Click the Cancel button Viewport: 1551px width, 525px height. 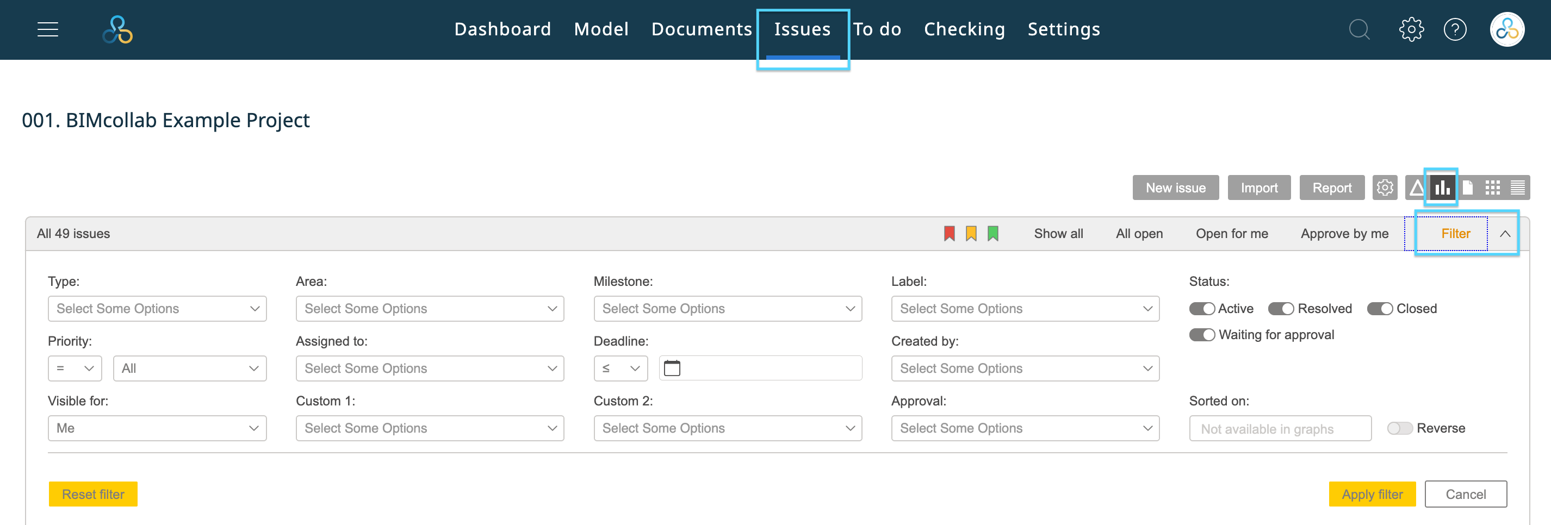click(x=1466, y=493)
